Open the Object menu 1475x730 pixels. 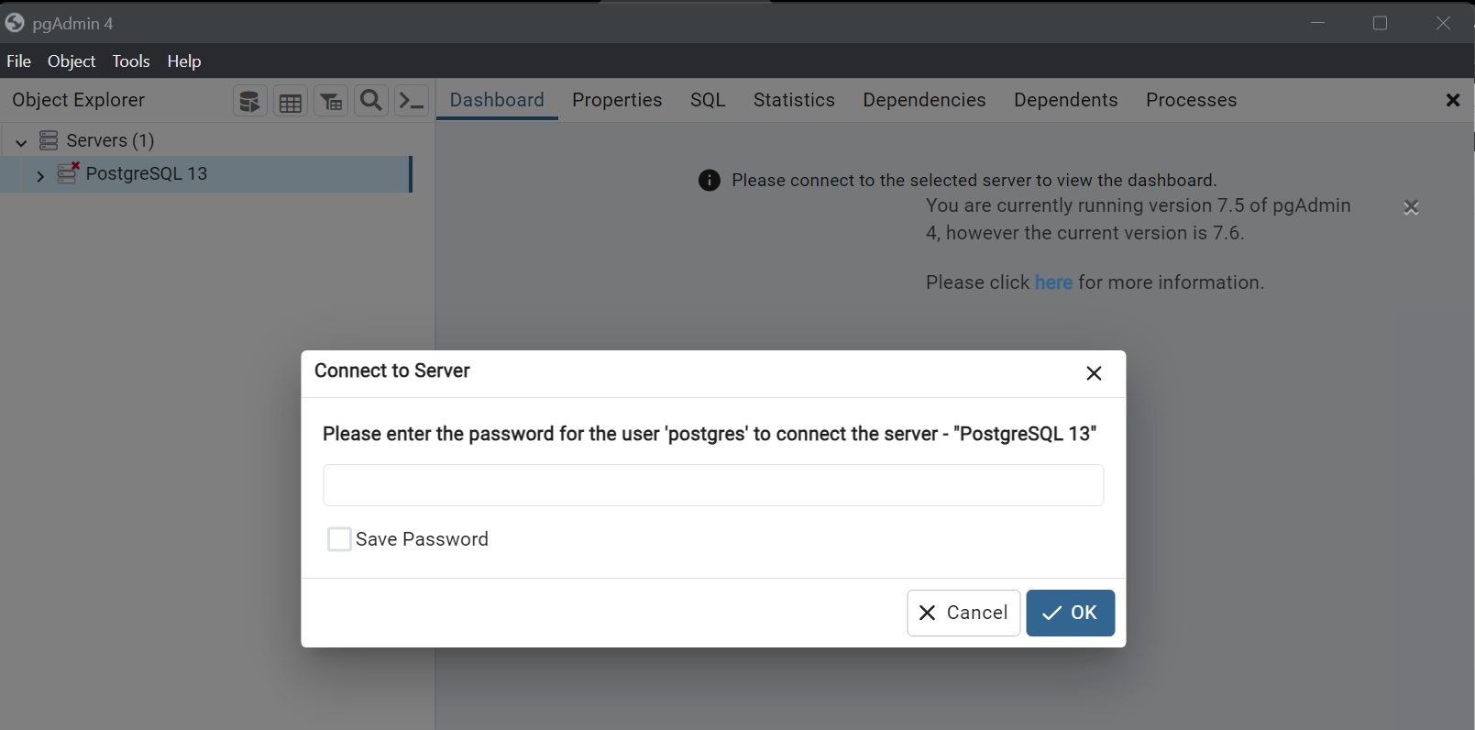[72, 61]
